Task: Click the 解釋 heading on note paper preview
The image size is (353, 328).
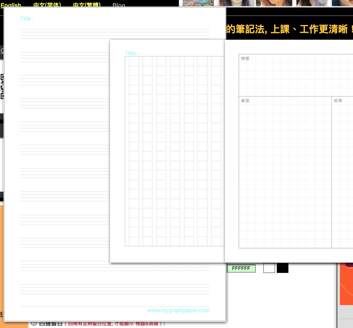Action: click(x=338, y=101)
